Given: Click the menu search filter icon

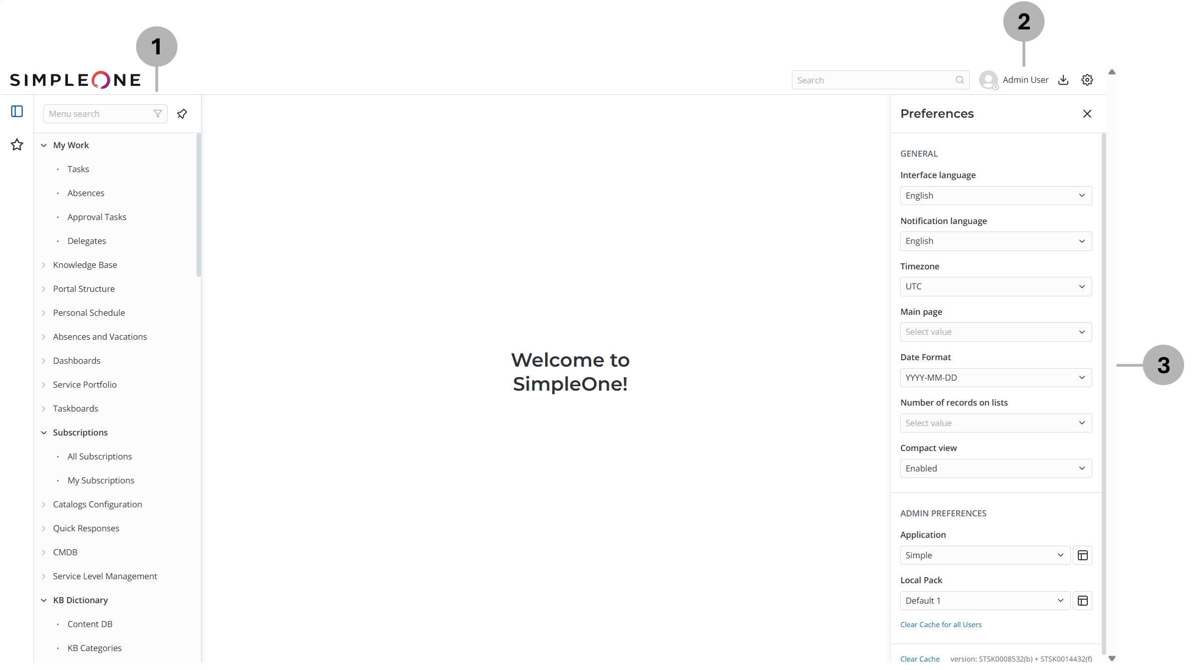Looking at the screenshot, I should pyautogui.click(x=158, y=114).
